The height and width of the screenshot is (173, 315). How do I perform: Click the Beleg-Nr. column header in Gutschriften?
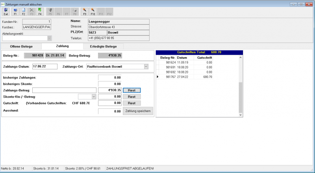coord(168,58)
